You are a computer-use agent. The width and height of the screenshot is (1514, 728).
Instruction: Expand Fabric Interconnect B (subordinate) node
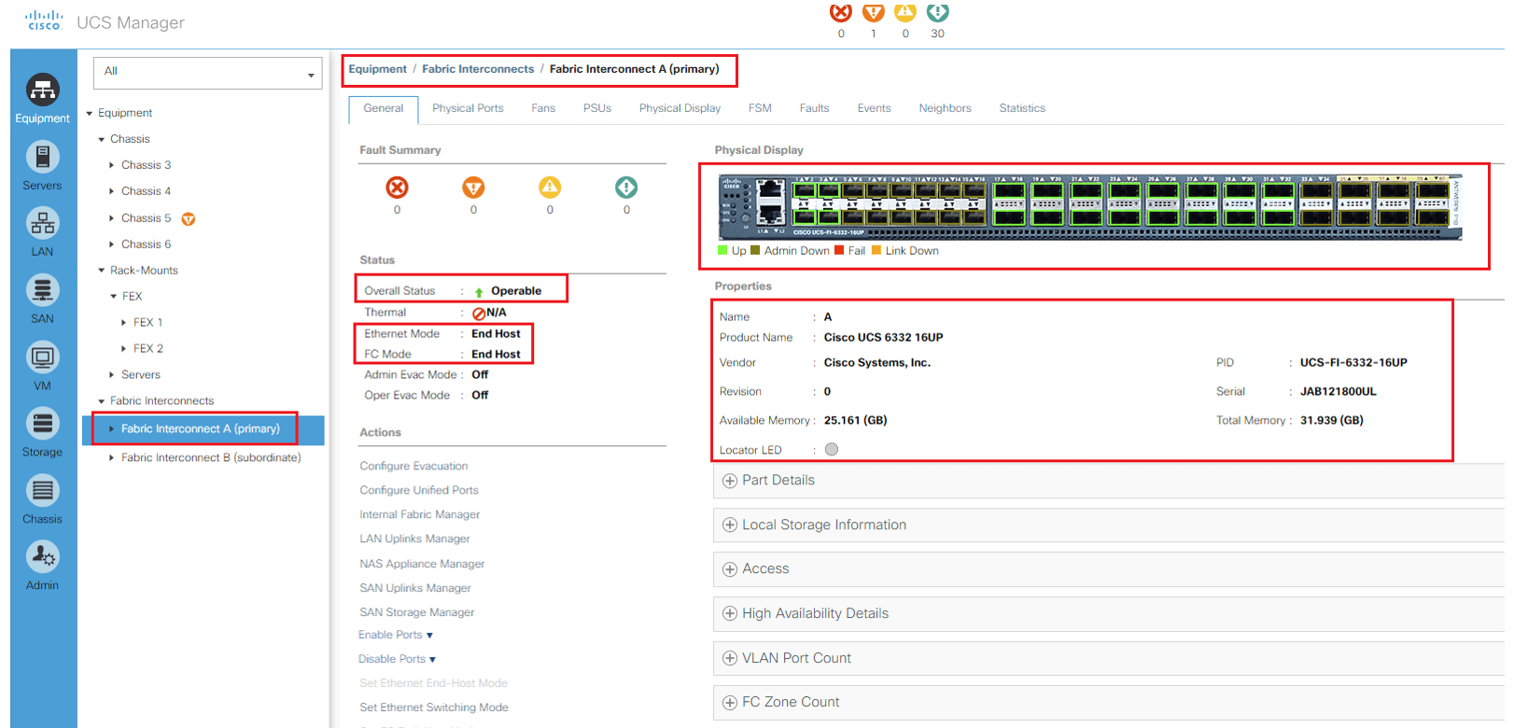coord(112,458)
